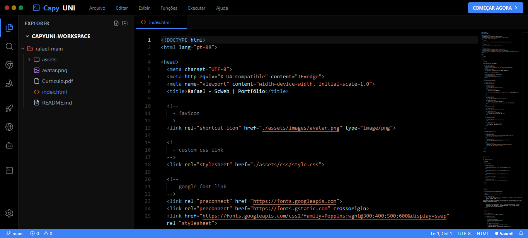Screen dimensions: 528x238
Task: Collapse the rafael-main folder
Action: point(23,49)
